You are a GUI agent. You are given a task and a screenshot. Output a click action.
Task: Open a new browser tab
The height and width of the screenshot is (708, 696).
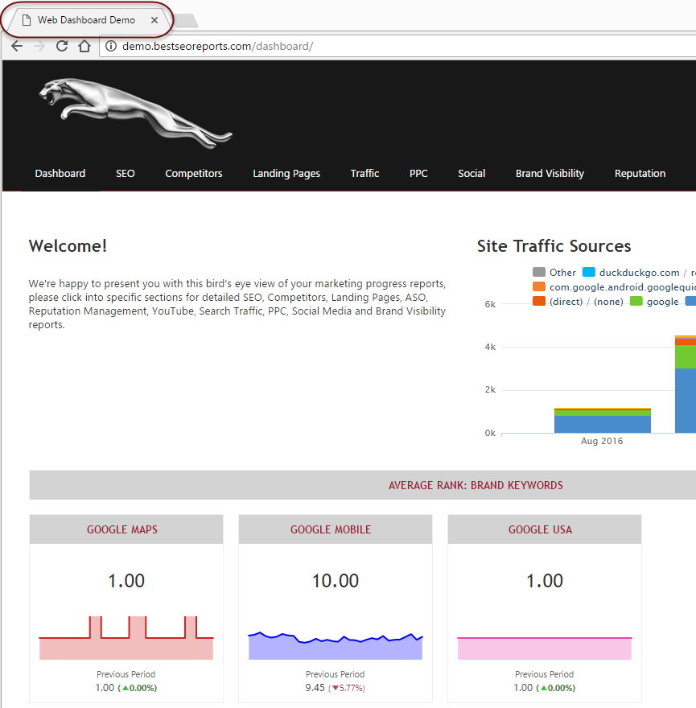(184, 21)
